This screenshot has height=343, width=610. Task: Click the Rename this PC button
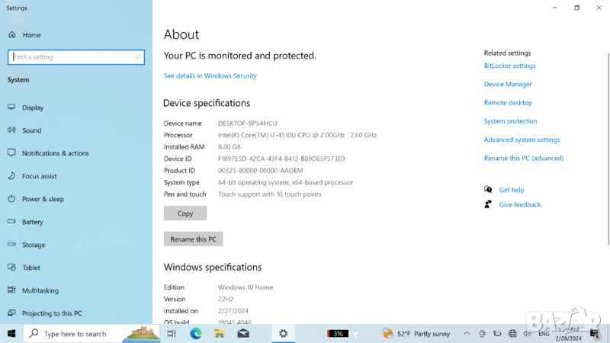click(x=193, y=239)
